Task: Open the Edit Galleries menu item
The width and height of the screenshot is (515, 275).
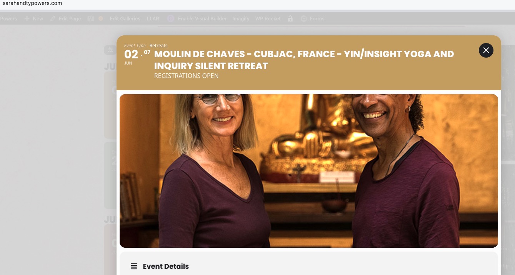Action: click(125, 18)
